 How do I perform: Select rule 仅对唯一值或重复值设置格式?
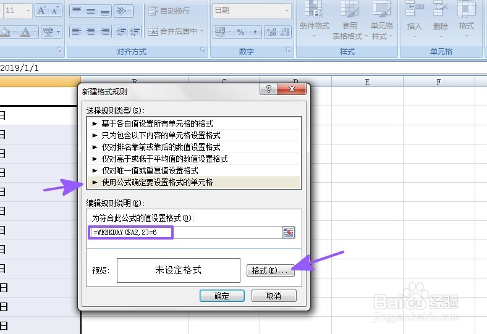(195, 170)
